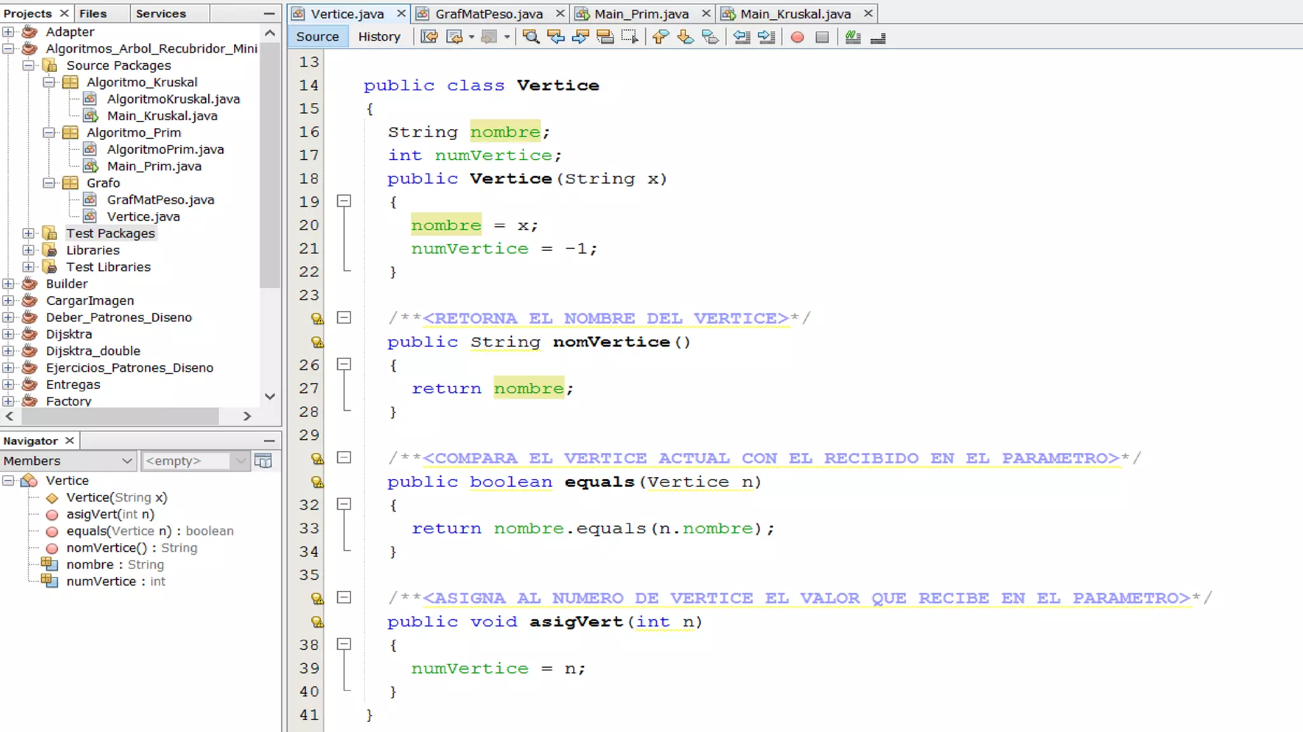Collapse the Algoritmo_Kruskal package node

click(49, 82)
